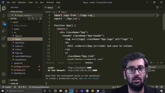
Task: Click the src breadcrumb segment
Action: pyautogui.click(x=54, y=12)
